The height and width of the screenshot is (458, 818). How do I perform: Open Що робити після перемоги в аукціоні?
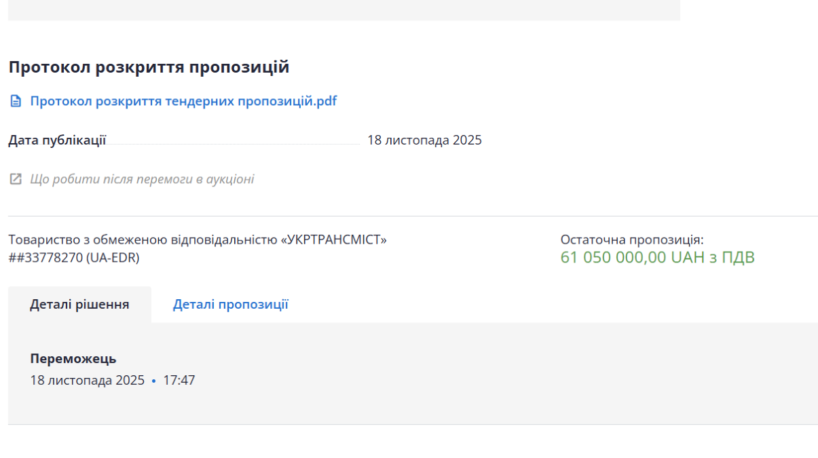[142, 180]
